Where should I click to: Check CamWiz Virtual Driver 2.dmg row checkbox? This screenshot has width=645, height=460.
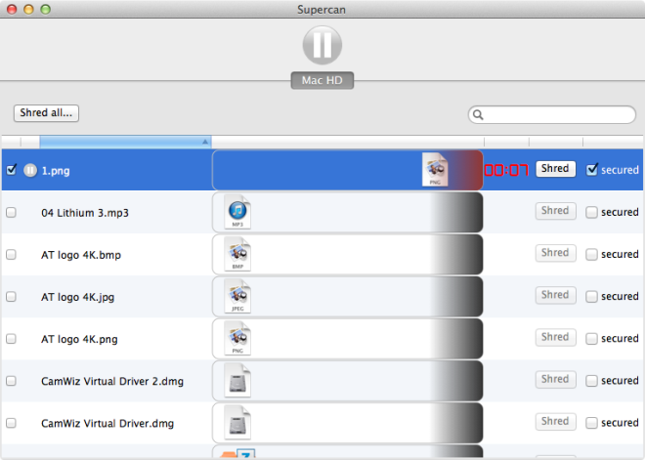(x=11, y=381)
